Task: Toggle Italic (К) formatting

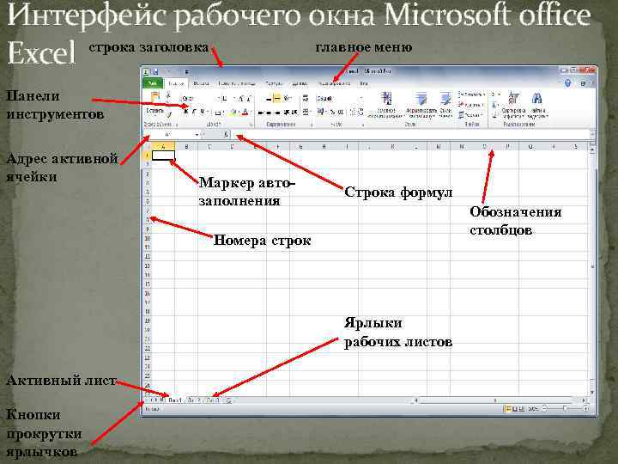Action: point(194,112)
